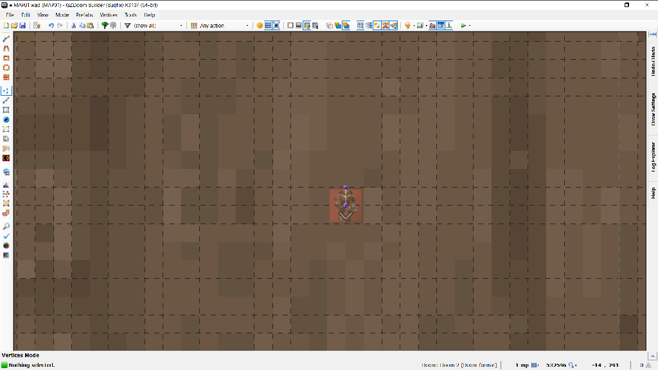
Task: Undo the last action with the arrow icon
Action: coord(51,26)
